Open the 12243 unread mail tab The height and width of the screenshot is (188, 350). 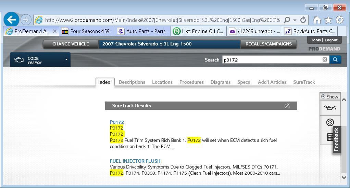tap(254, 31)
